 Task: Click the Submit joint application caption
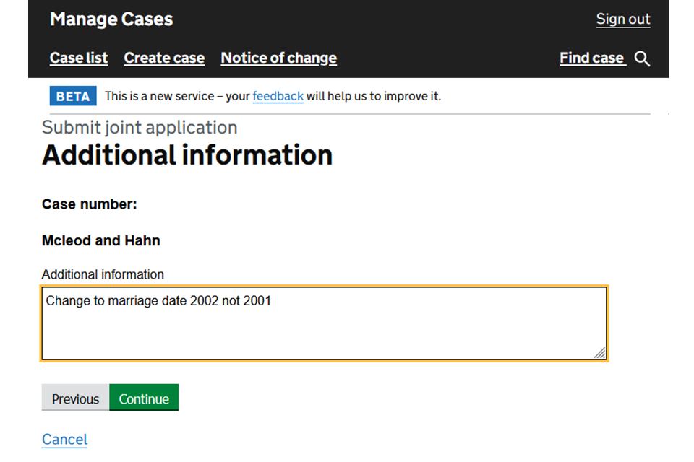[140, 128]
